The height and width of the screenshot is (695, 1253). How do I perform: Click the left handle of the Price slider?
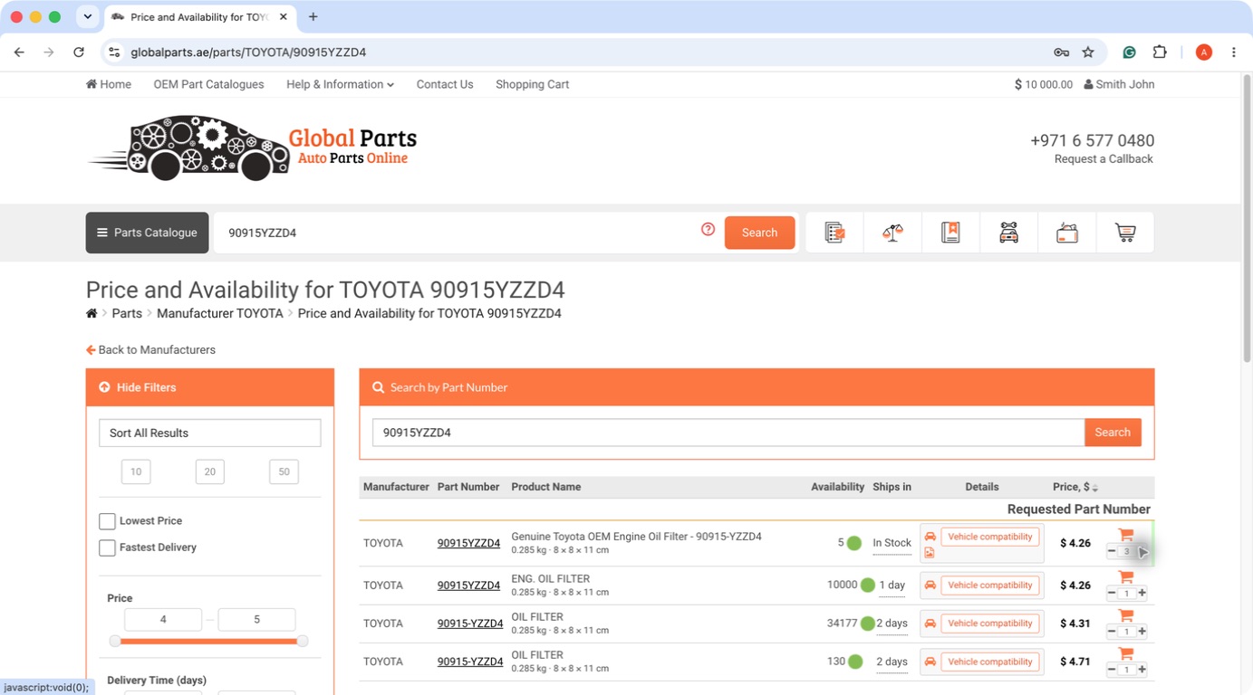click(x=115, y=641)
